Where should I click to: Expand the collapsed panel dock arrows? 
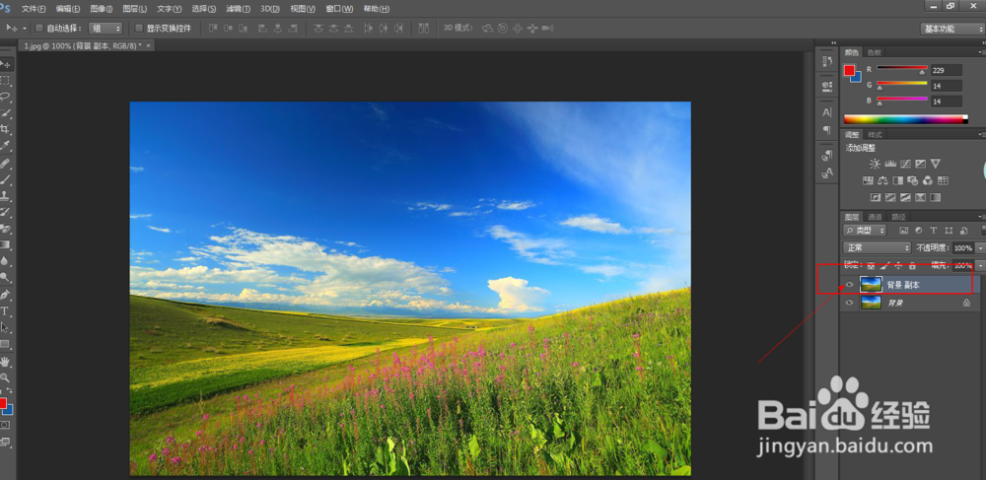[834, 42]
